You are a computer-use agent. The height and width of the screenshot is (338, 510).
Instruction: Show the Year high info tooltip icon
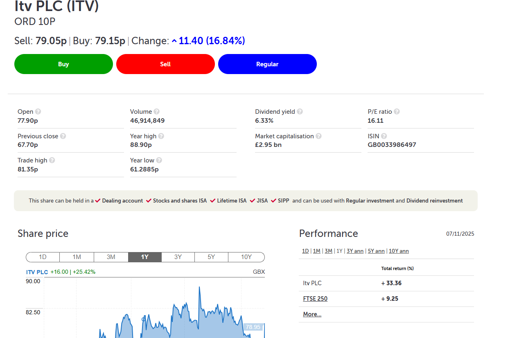[161, 136]
